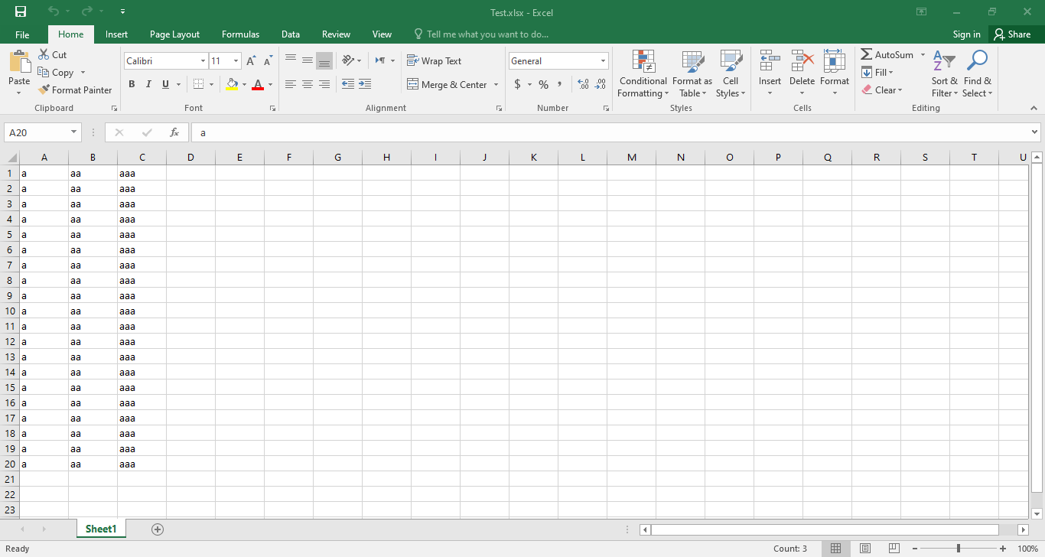Toggle Italic formatting
The width and height of the screenshot is (1045, 557).
(x=148, y=84)
